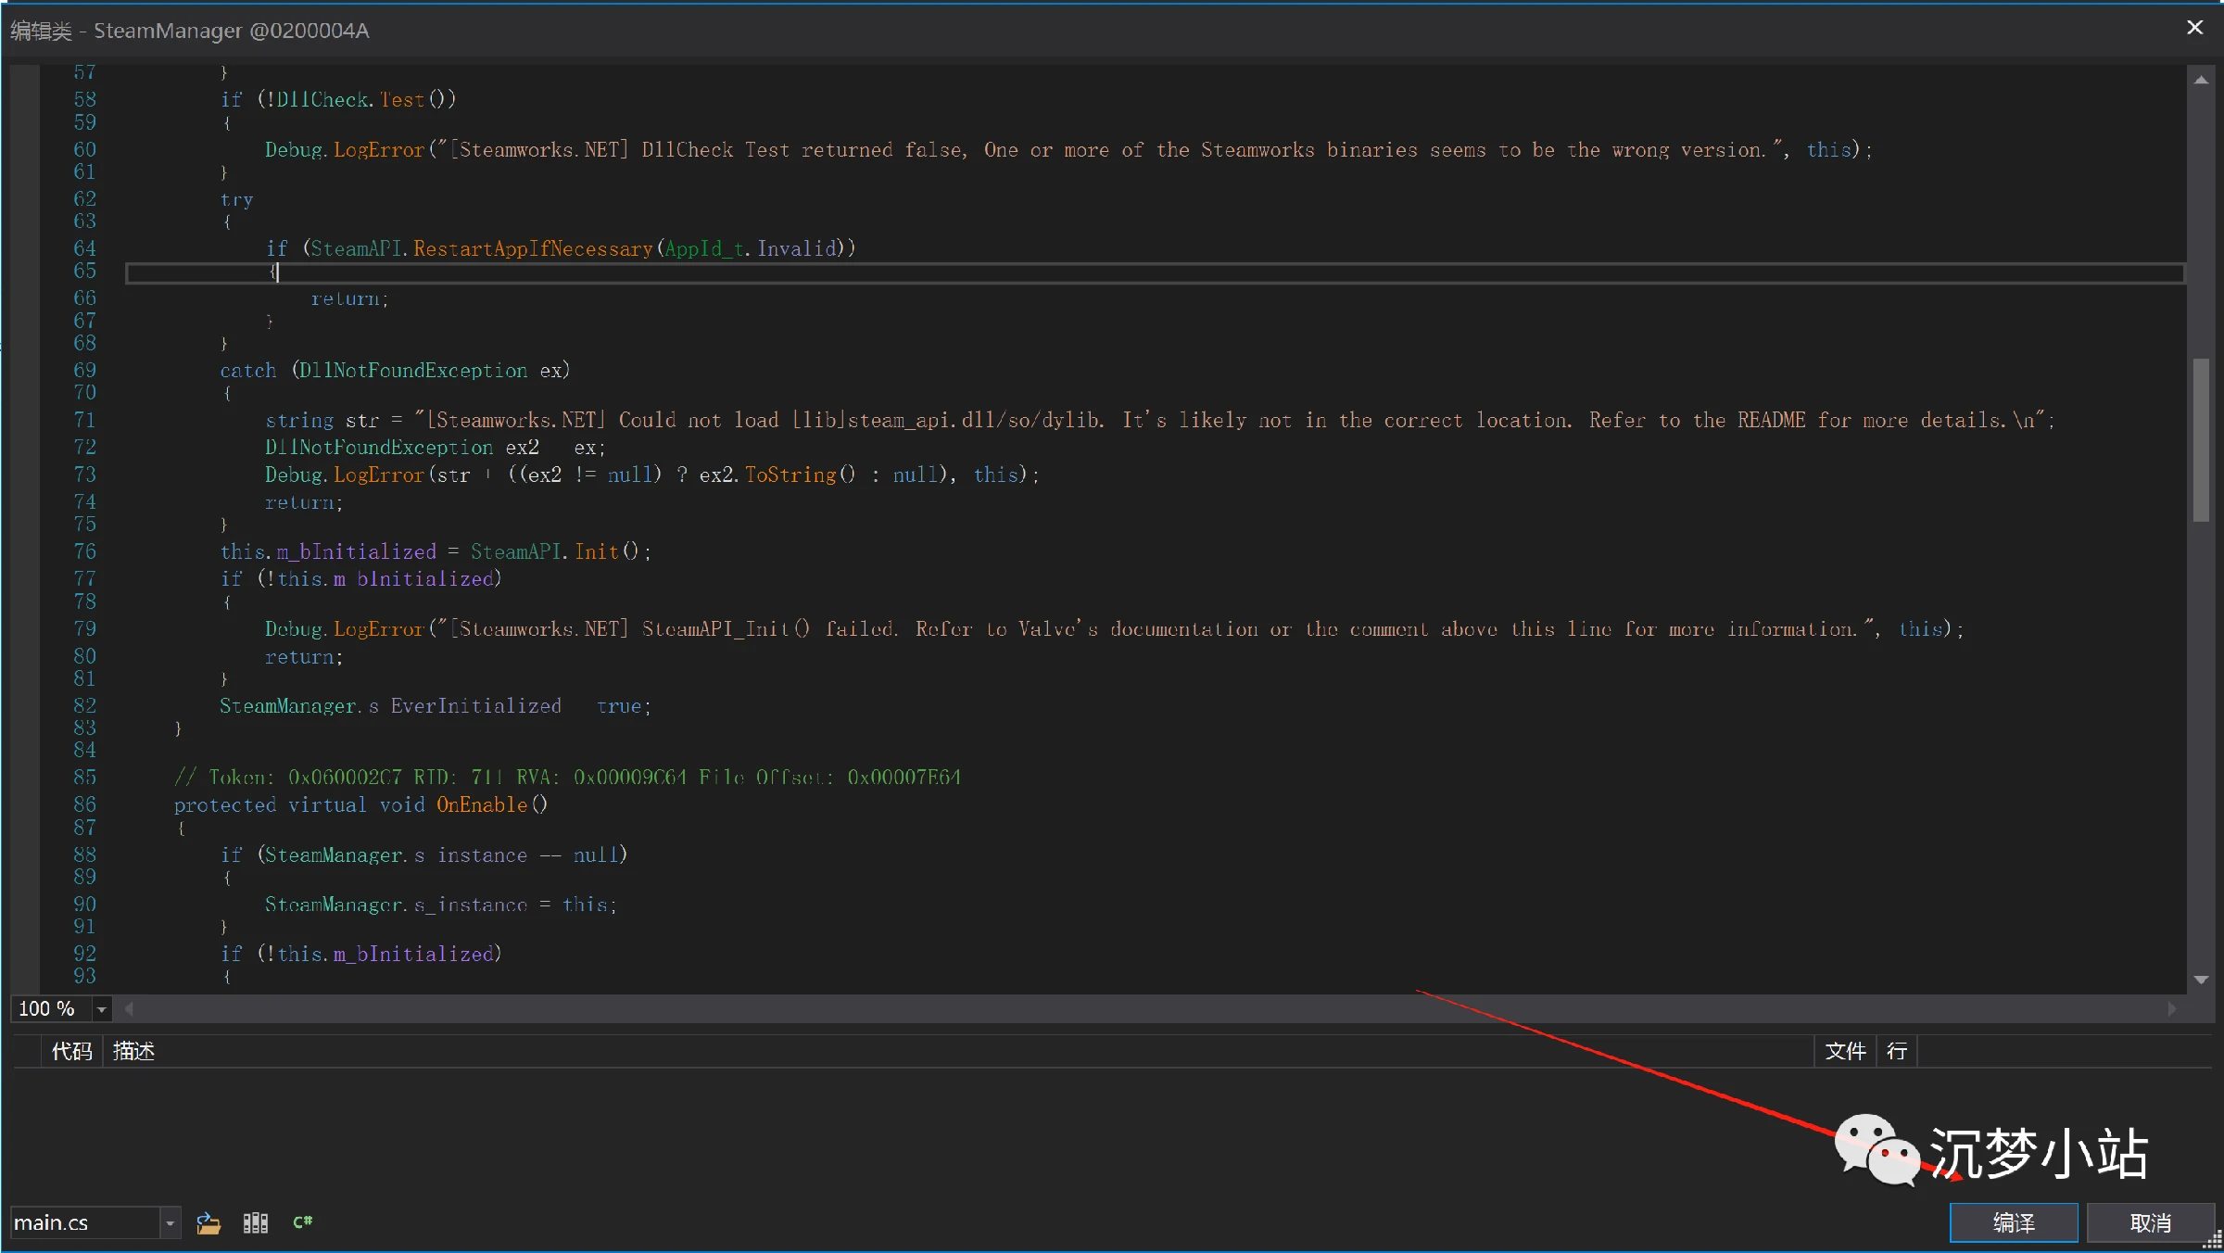Screen dimensions: 2224x1253
Task: Click the open file folder icon
Action: click(x=208, y=1223)
